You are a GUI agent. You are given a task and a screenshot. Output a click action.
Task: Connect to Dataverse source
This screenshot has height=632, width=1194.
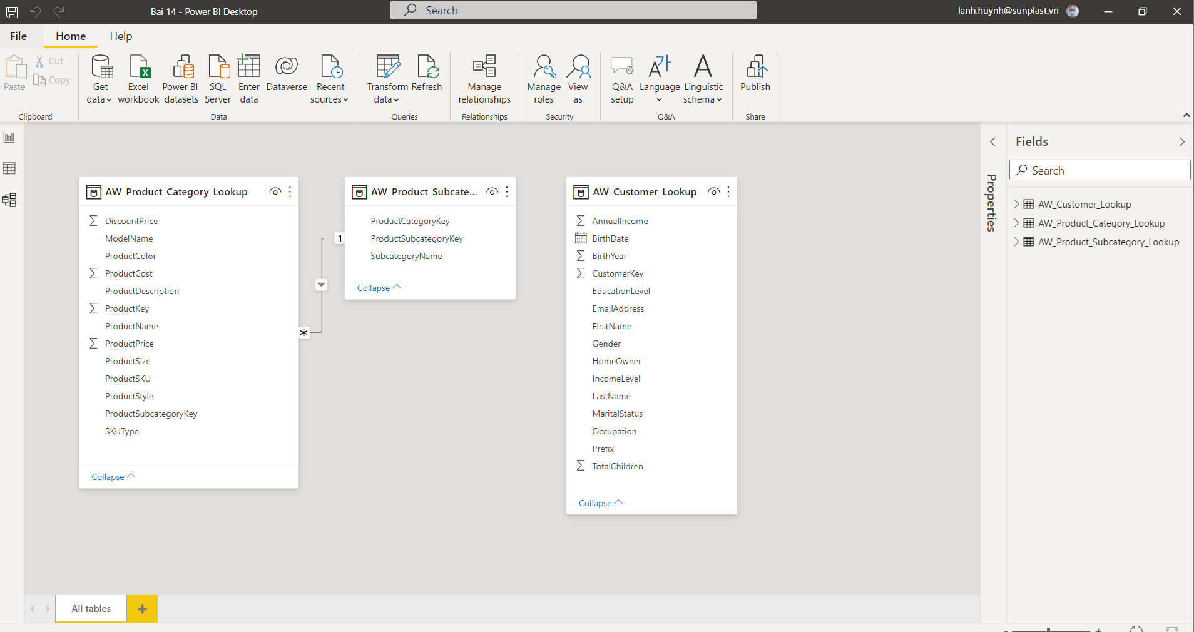pos(287,74)
